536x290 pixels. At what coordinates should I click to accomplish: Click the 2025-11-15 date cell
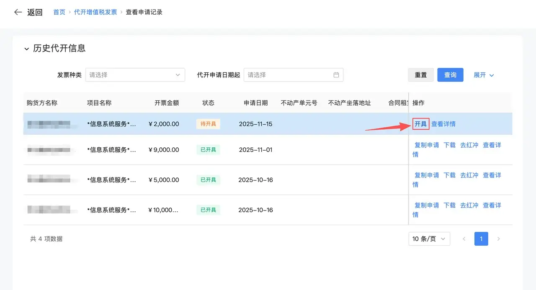point(255,124)
